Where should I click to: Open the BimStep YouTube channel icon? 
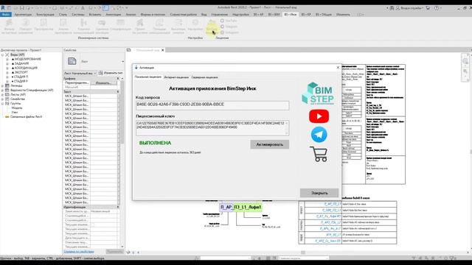click(319, 116)
